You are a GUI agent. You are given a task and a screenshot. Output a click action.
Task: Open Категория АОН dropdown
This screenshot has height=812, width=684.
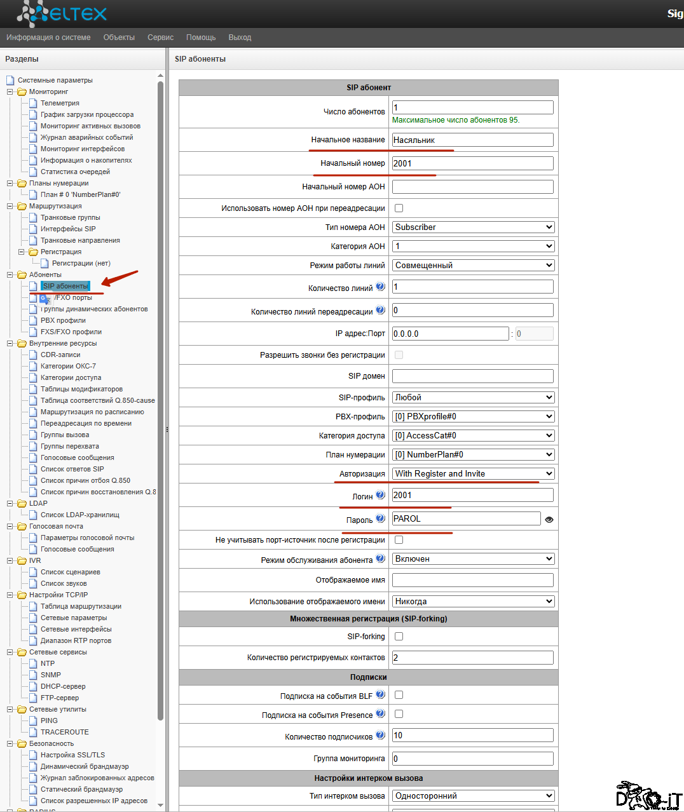[474, 246]
